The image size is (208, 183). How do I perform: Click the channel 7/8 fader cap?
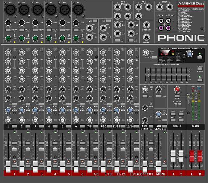tap(90, 166)
